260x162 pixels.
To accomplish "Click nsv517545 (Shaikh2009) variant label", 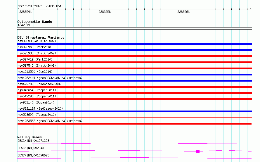I will (x=37, y=66).
